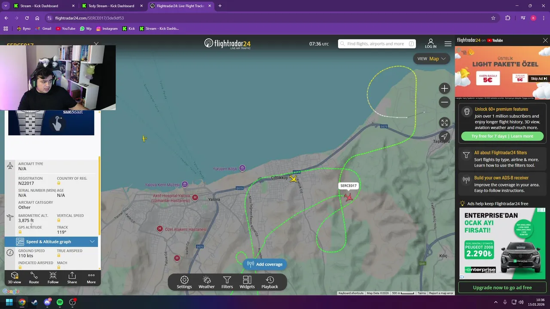Open the YouTube bookmark

(x=65, y=29)
